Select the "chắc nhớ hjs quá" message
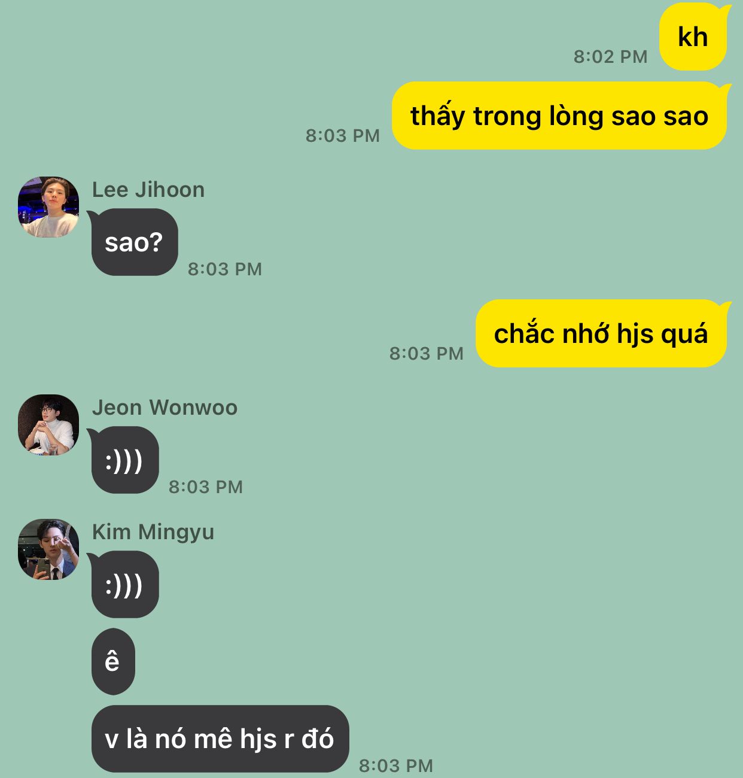This screenshot has height=778, width=743. pyautogui.click(x=601, y=333)
